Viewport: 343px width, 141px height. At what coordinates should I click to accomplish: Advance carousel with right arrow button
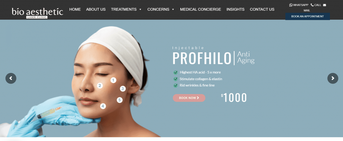[x=333, y=78]
